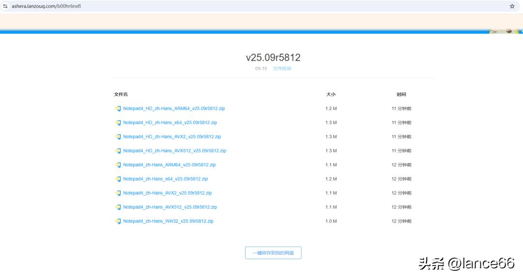523x279 pixels.
Task: Click the 09-15 date text
Action: pyautogui.click(x=261, y=68)
